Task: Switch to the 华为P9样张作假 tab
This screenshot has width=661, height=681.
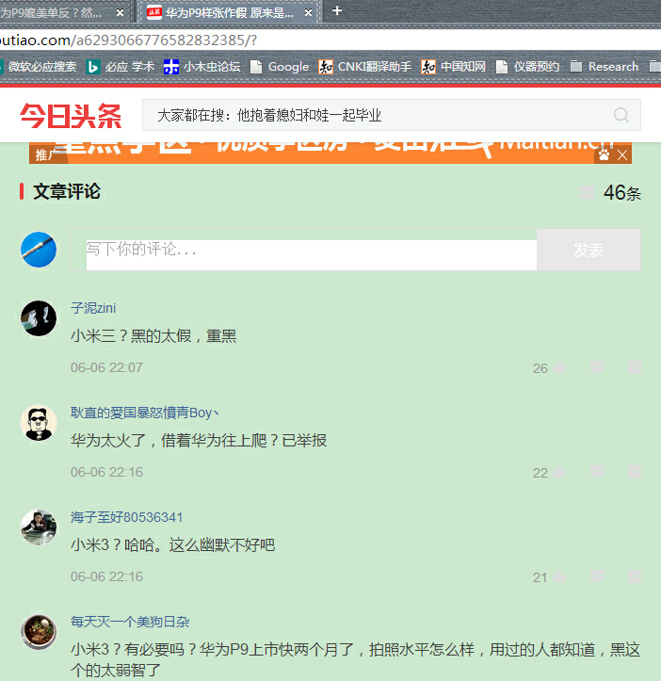Action: point(230,12)
